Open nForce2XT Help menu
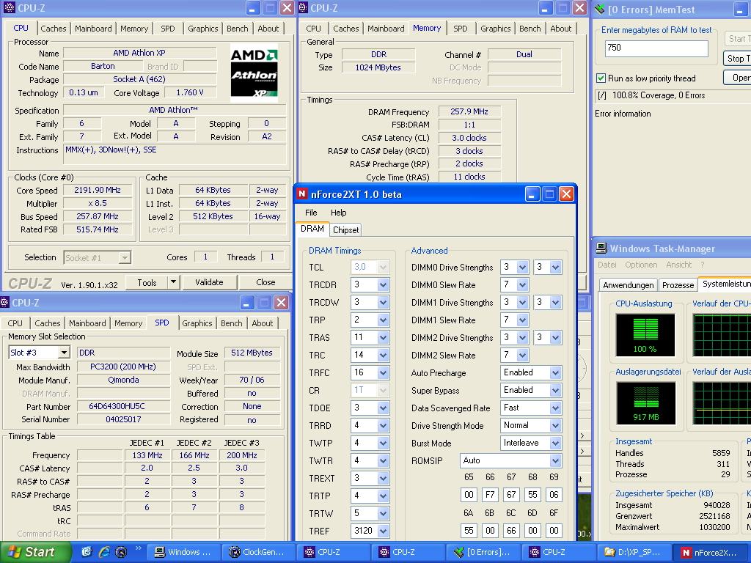Viewport: 751px width, 563px height. tap(338, 213)
